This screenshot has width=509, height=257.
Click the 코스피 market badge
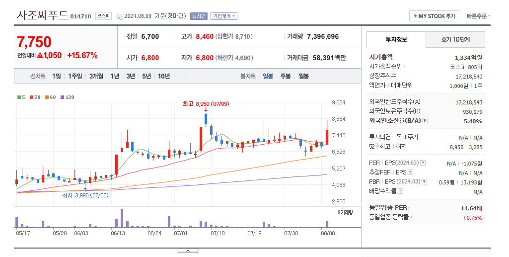click(103, 15)
